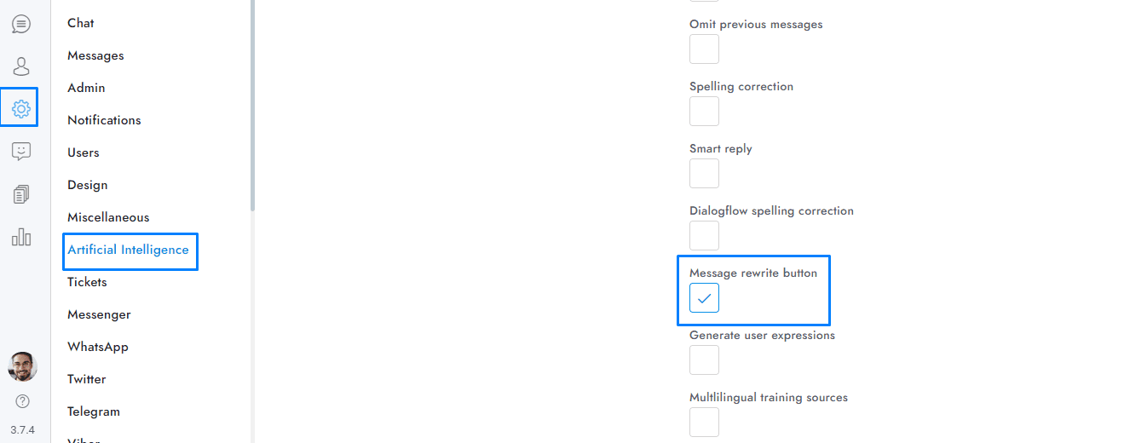The width and height of the screenshot is (1130, 443).
Task: Enable the Omit previous messages checkbox
Action: (704, 49)
